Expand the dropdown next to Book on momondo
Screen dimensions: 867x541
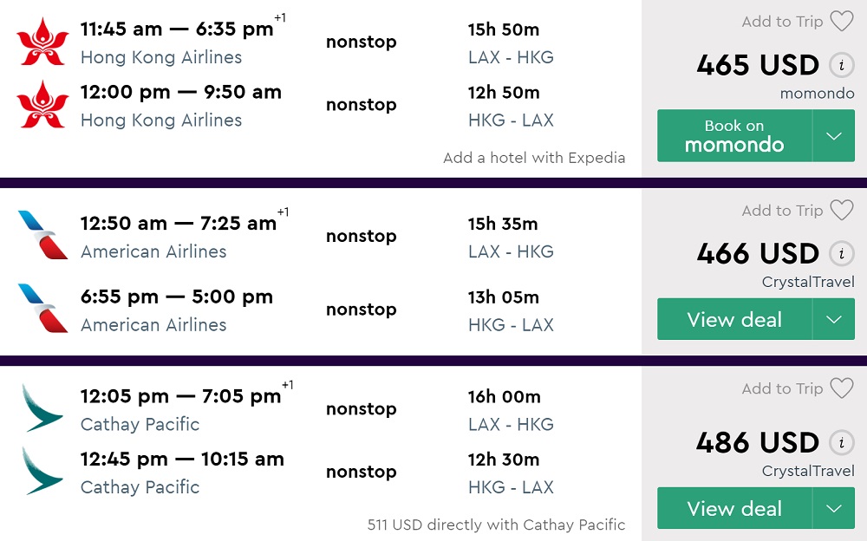834,136
